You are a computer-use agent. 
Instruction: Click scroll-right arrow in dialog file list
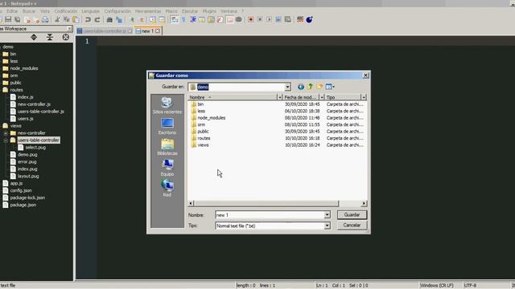pyautogui.click(x=364, y=203)
